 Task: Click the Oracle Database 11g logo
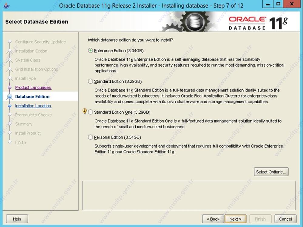(x=258, y=23)
